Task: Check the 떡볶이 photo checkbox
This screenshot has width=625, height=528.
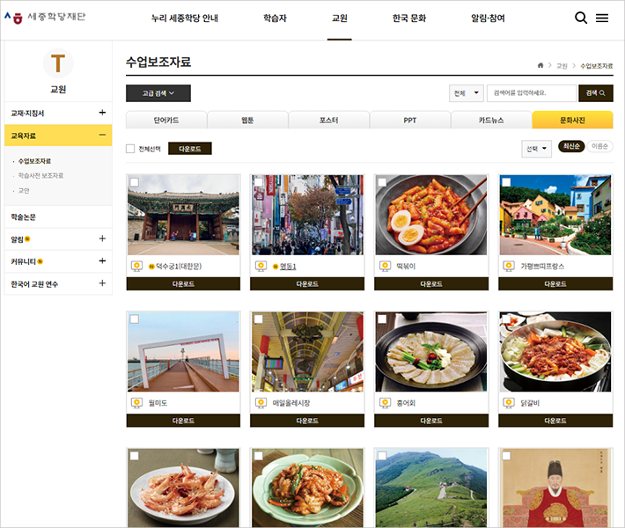Action: [382, 182]
